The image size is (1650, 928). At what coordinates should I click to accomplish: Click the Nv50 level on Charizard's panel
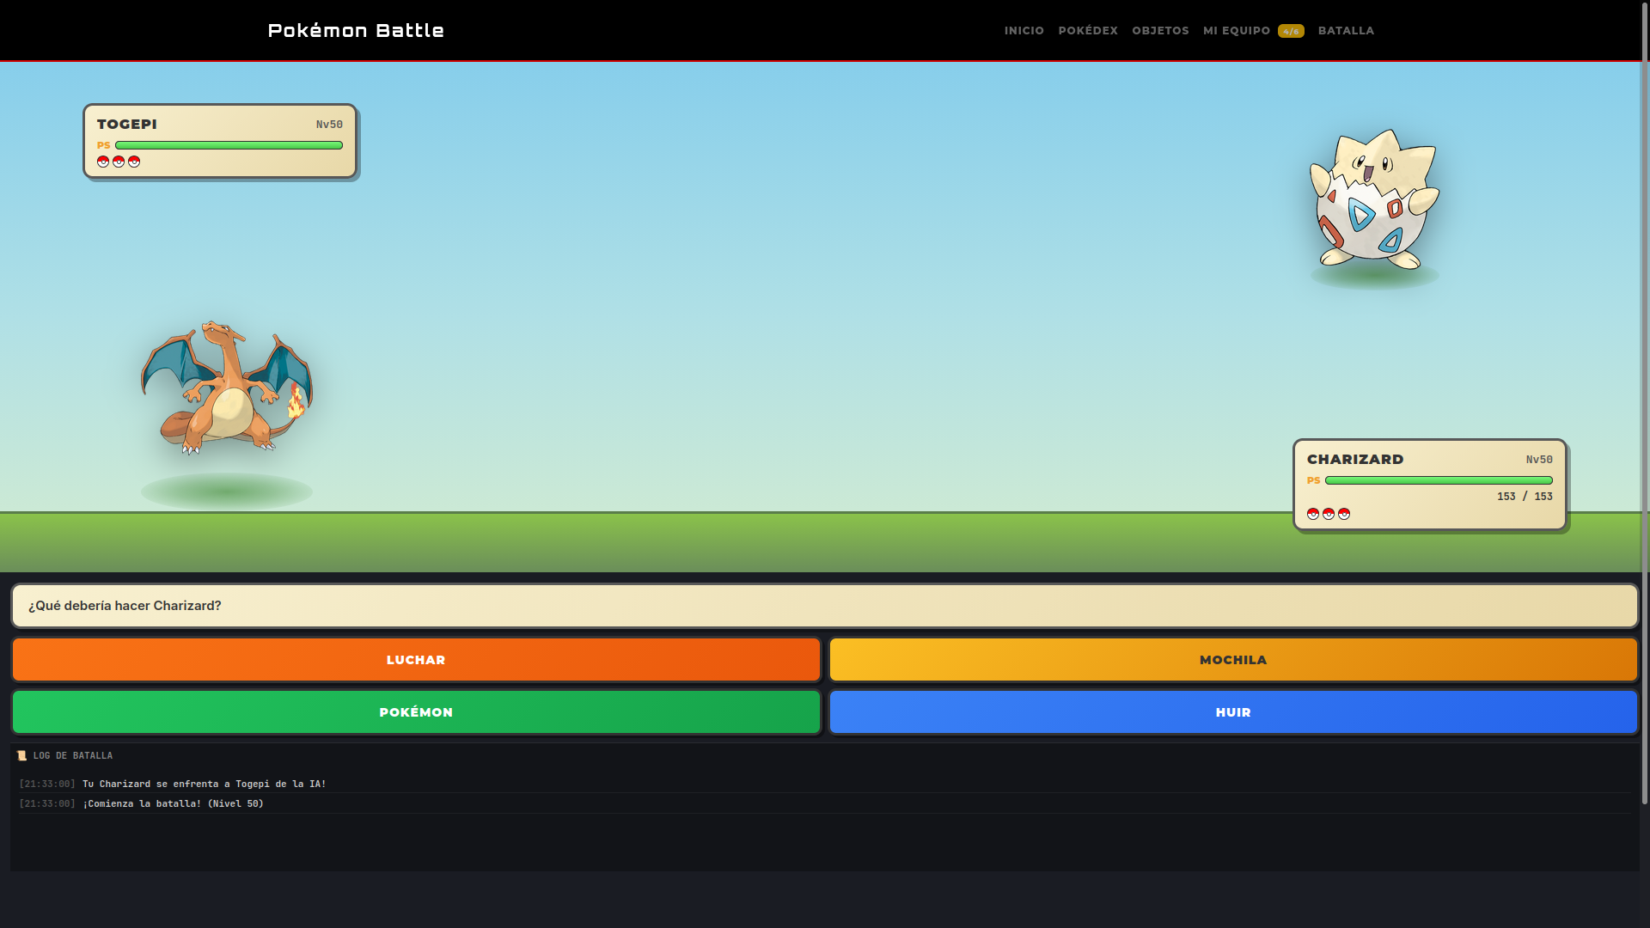pos(1539,460)
